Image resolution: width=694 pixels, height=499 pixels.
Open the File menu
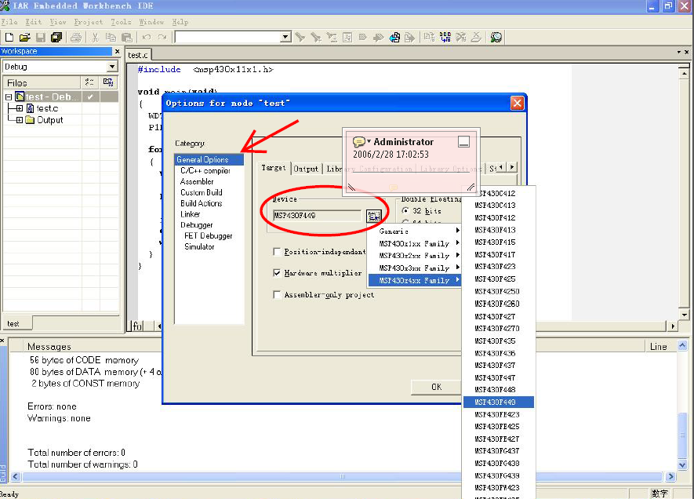pyautogui.click(x=9, y=22)
